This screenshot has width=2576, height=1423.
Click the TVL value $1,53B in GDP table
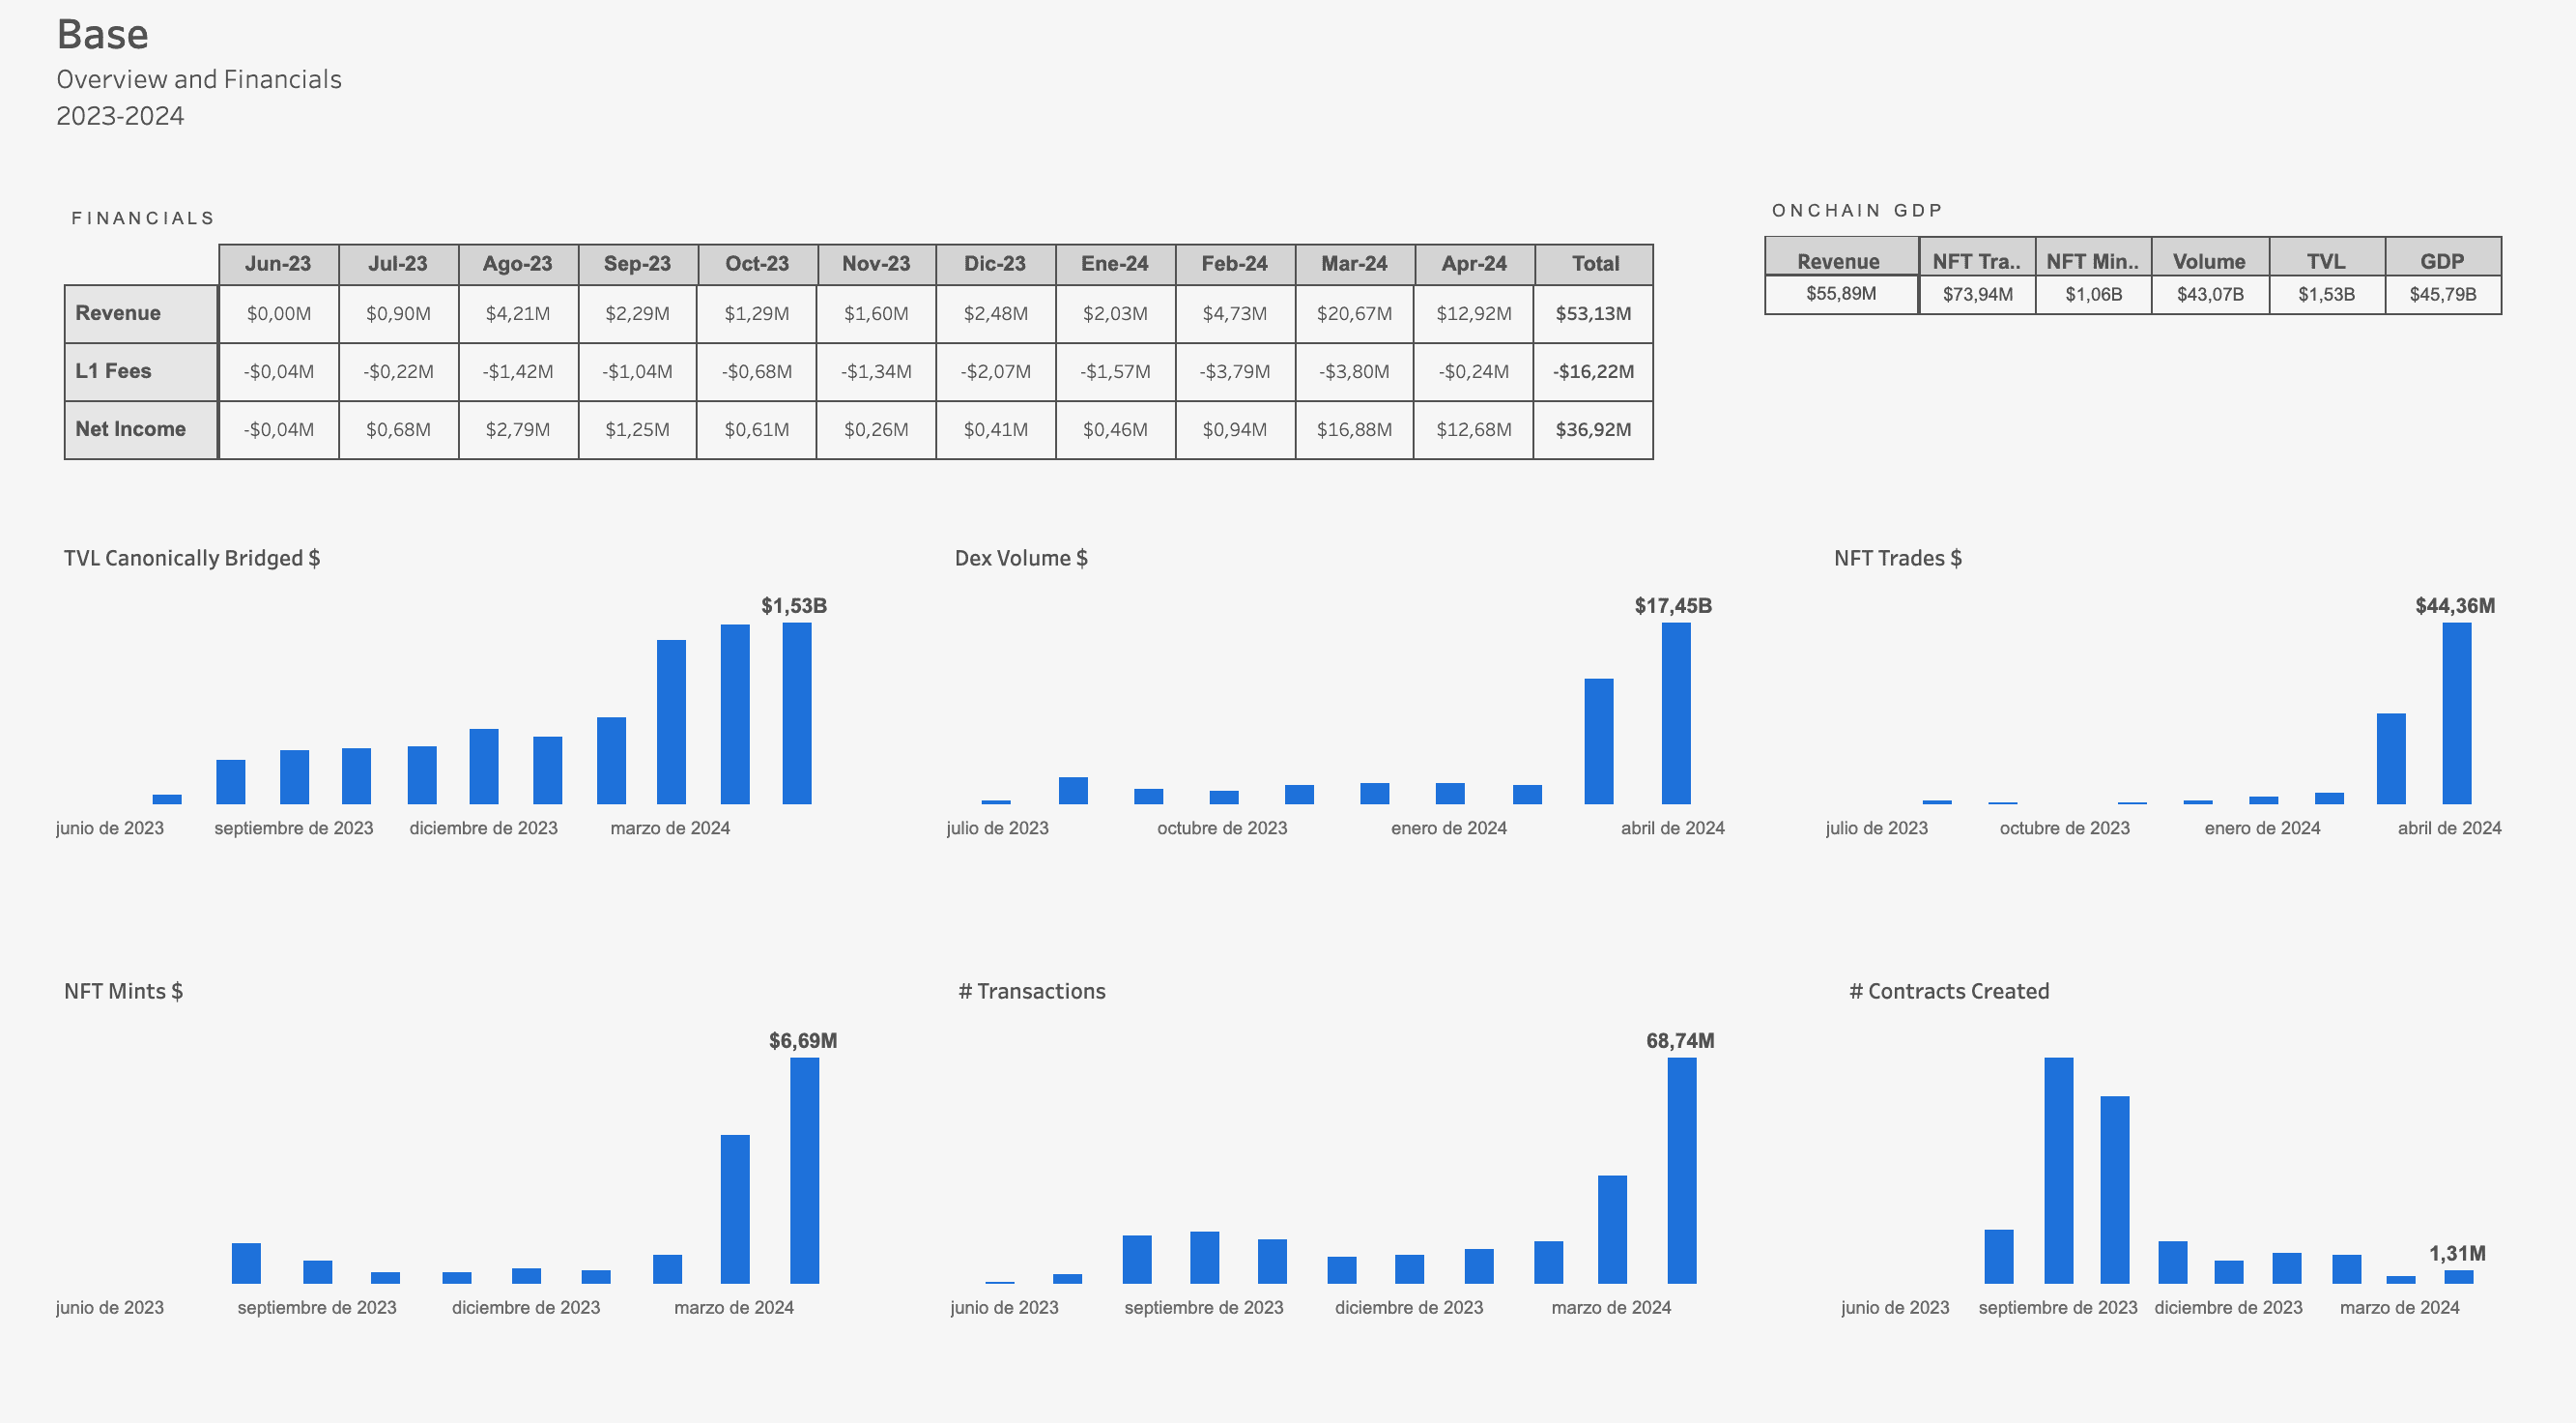[2326, 294]
